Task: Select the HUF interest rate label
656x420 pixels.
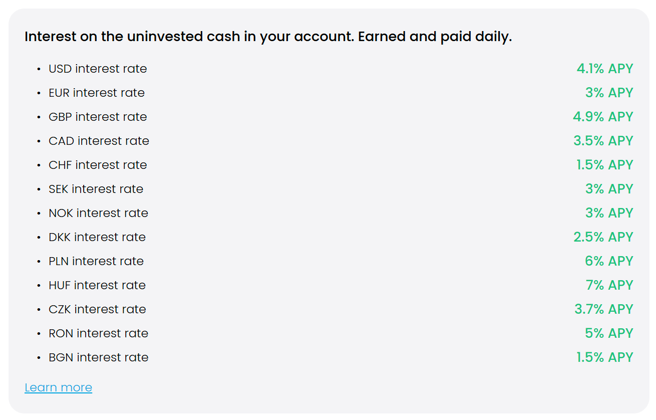Action: pos(97,285)
